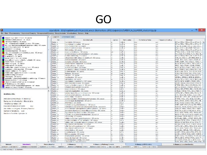Open the K-Means 1.1 bottom tab

[72, 144]
